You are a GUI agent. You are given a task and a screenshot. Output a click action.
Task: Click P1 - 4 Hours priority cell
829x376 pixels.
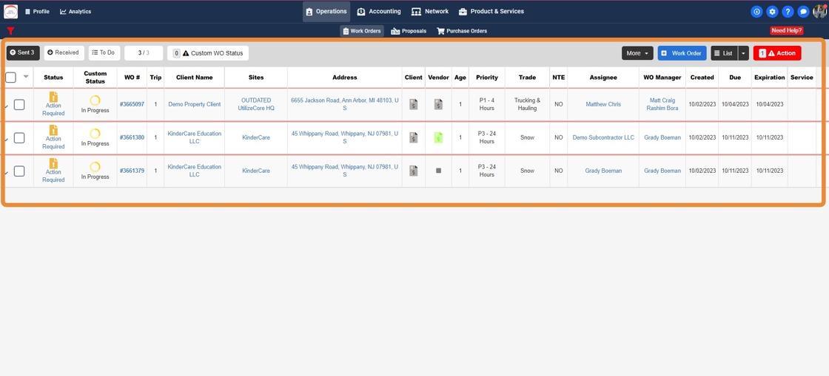pyautogui.click(x=487, y=104)
